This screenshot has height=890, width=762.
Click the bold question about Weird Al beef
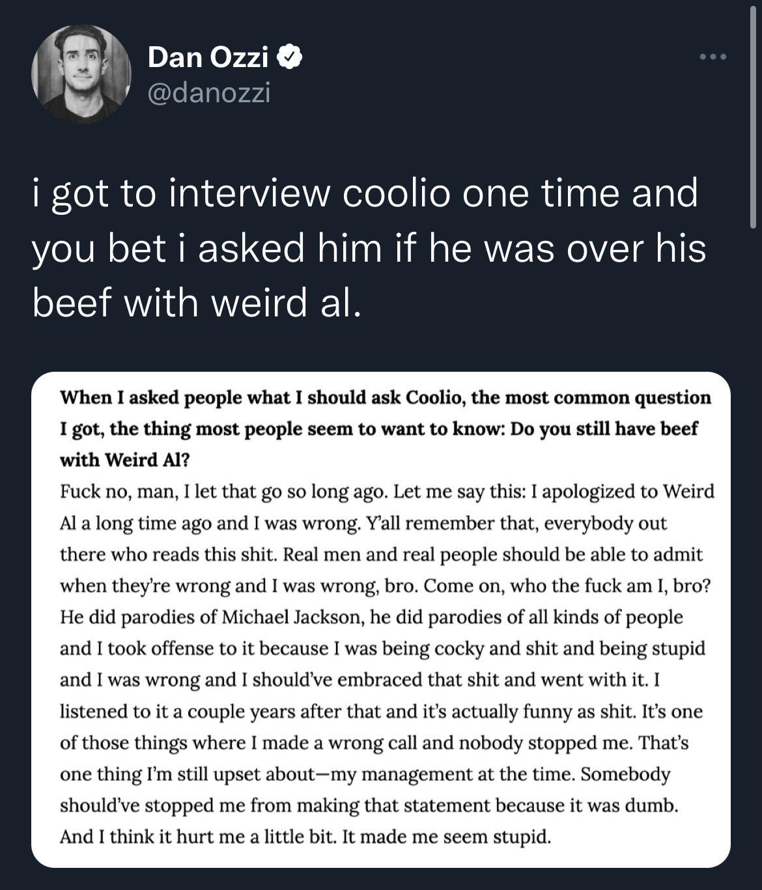(x=384, y=426)
